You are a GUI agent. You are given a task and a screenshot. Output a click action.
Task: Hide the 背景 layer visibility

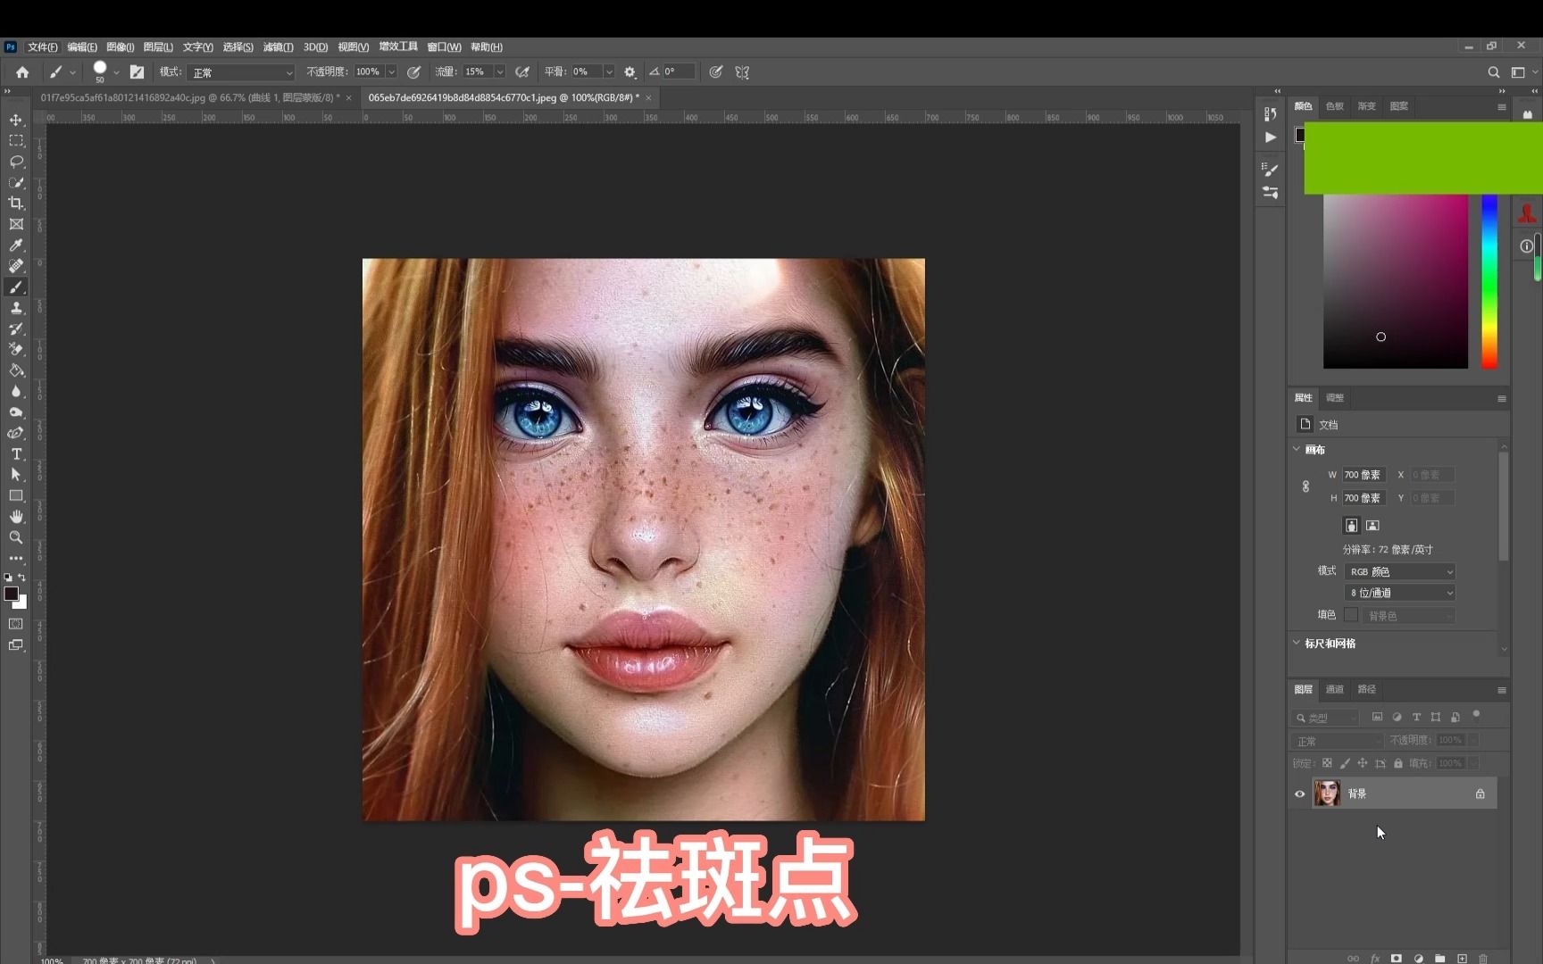[1299, 793]
